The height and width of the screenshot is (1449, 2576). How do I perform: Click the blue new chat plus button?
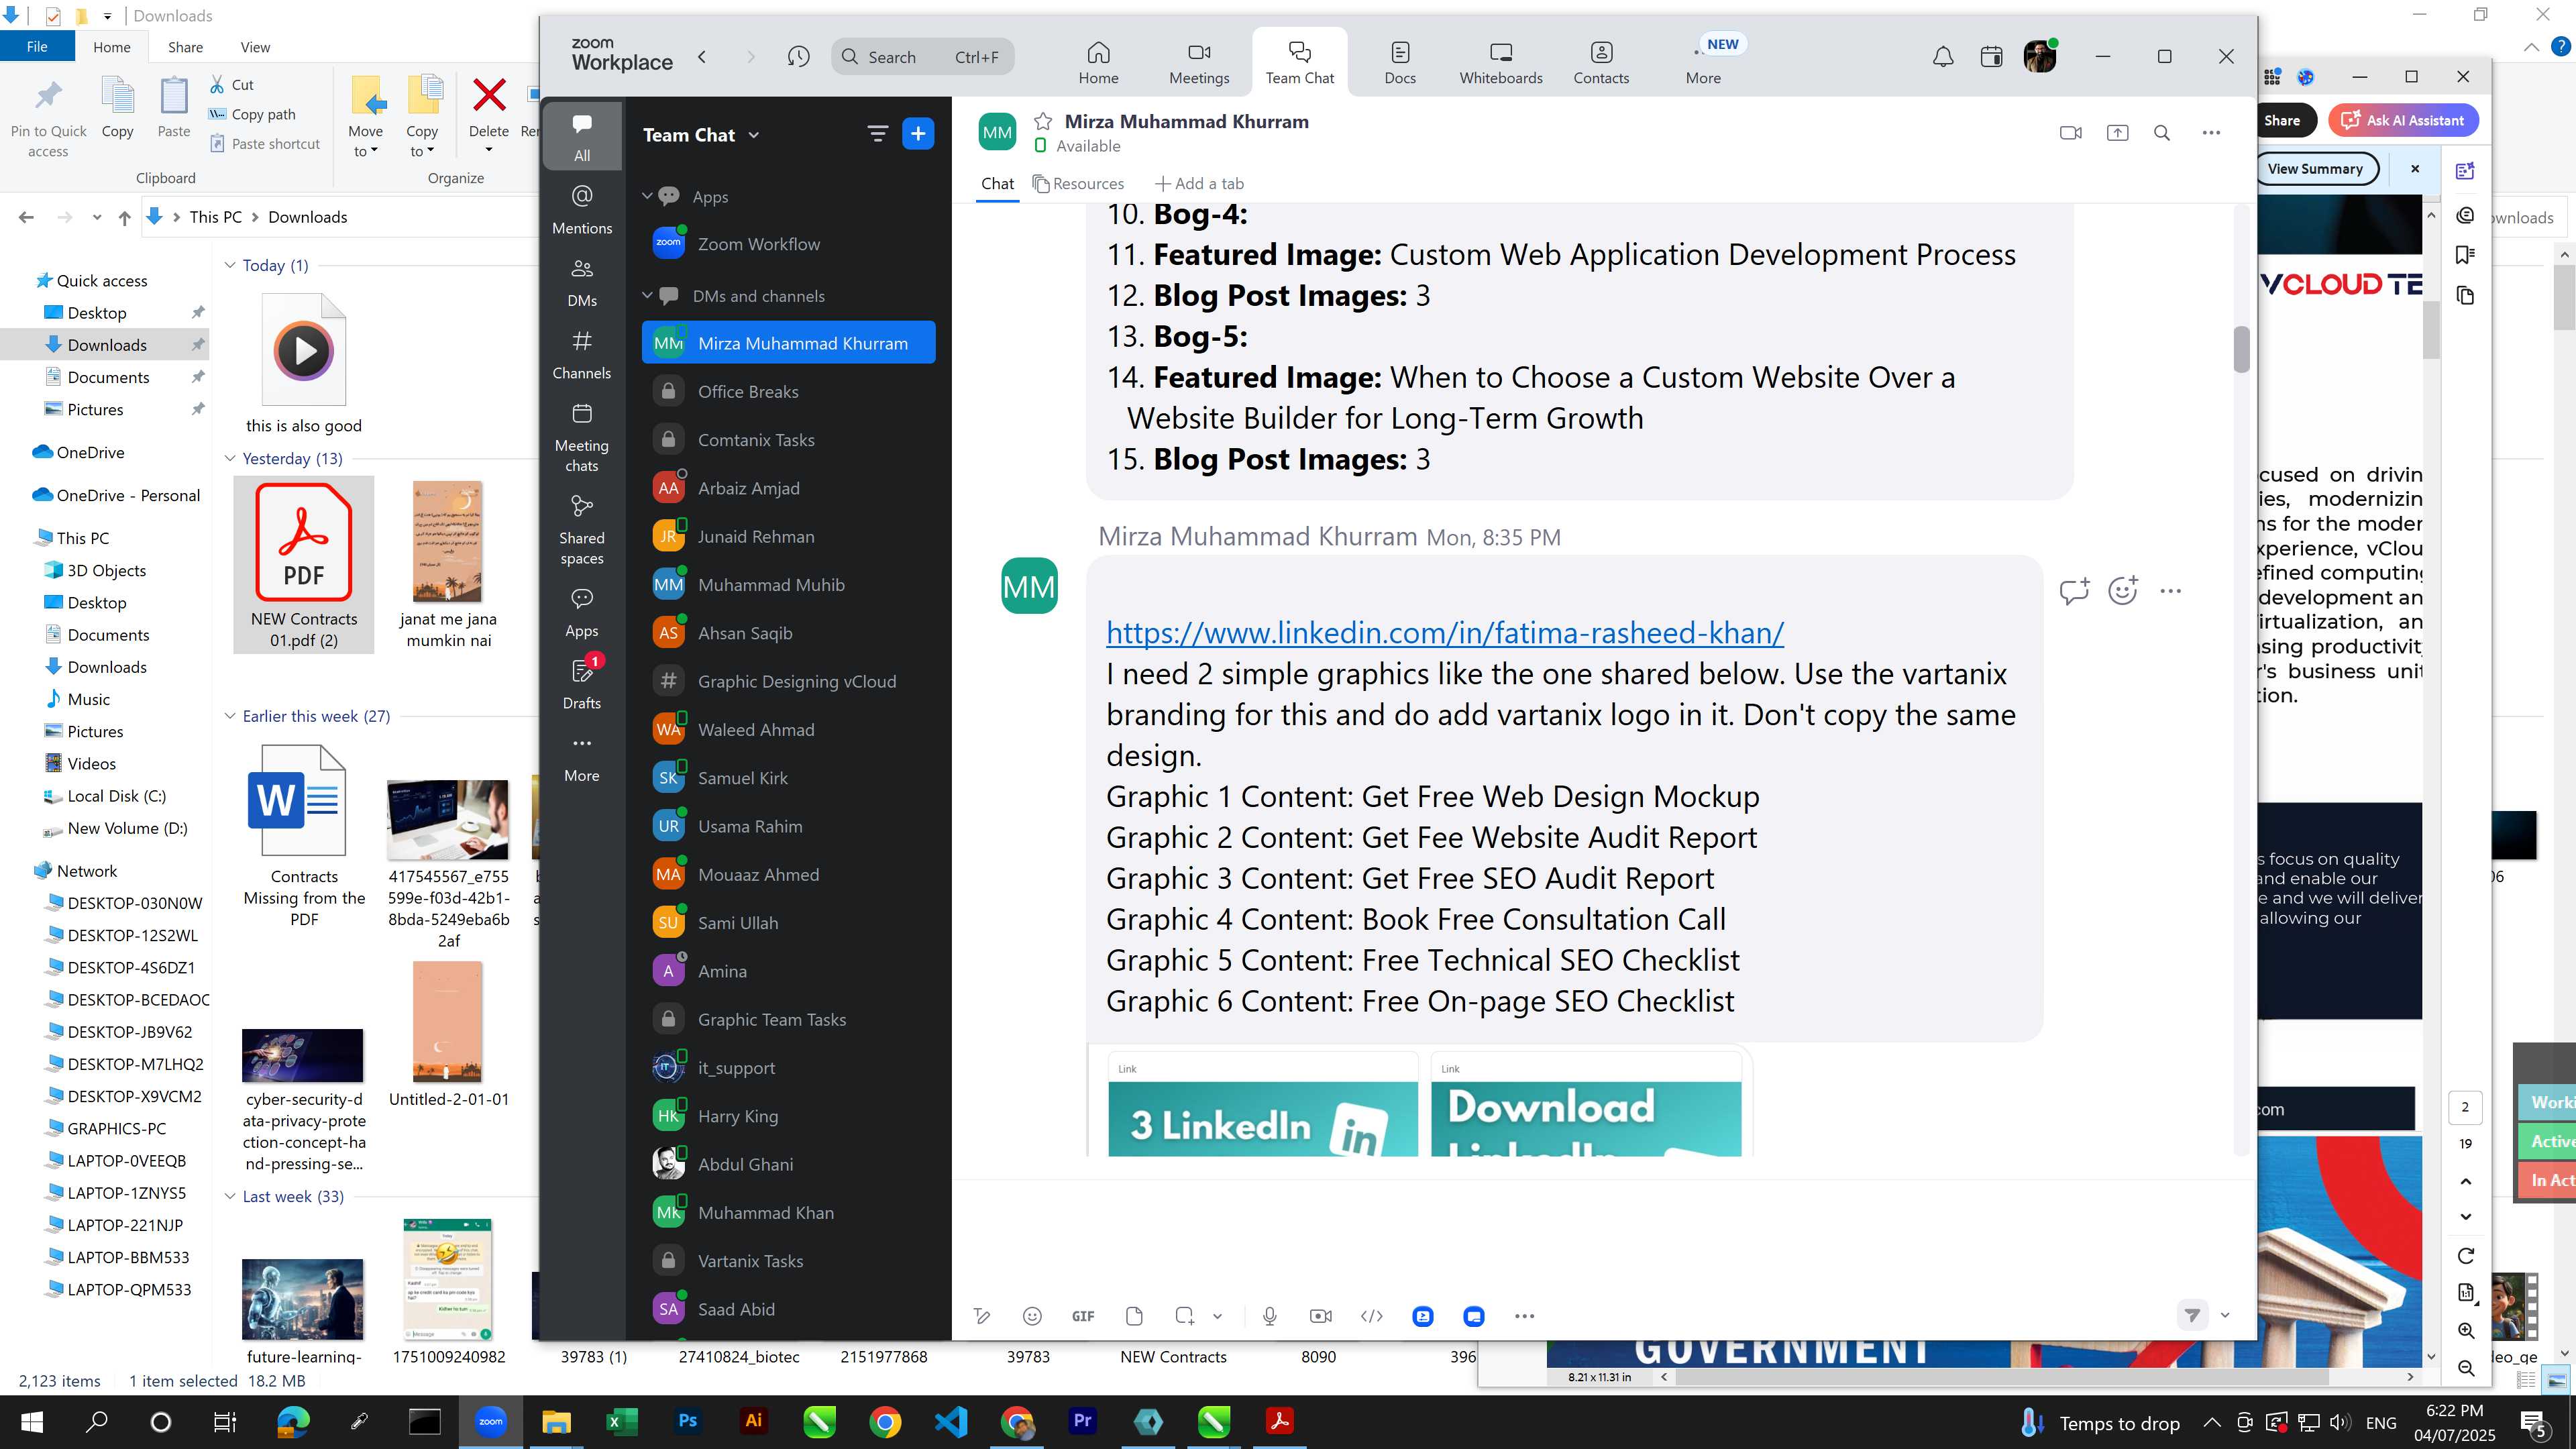point(917,134)
